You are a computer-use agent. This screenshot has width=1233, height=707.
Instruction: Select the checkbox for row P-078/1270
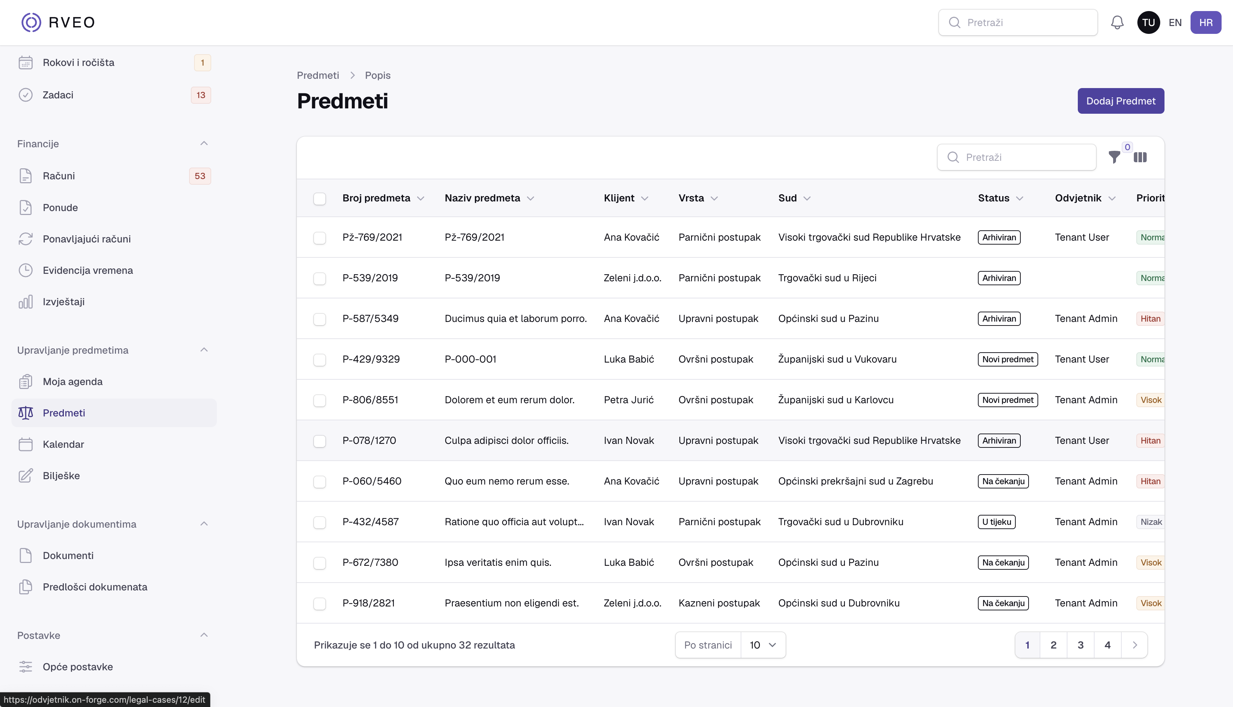click(x=320, y=441)
